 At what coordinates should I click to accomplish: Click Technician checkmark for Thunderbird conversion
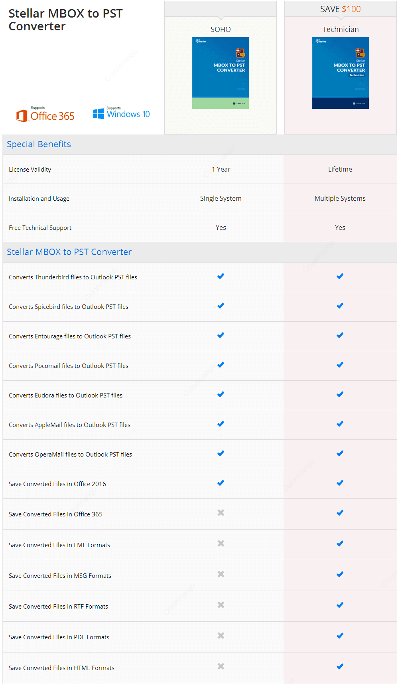340,276
